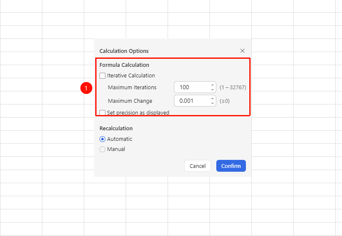Click the Cancel button
The height and width of the screenshot is (236, 342).
coord(198,166)
